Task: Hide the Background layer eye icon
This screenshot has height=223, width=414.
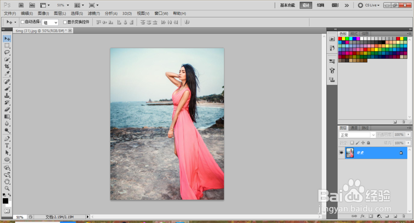Action: pos(342,153)
